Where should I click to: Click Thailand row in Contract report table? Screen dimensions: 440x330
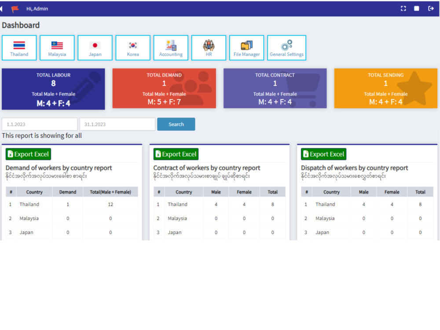220,204
